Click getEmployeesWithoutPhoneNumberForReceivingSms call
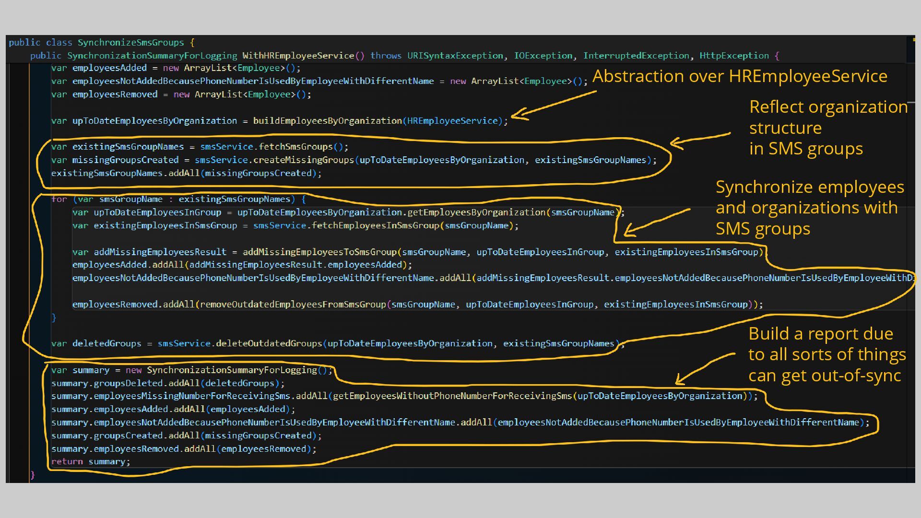Image resolution: width=921 pixels, height=518 pixels. click(x=452, y=396)
